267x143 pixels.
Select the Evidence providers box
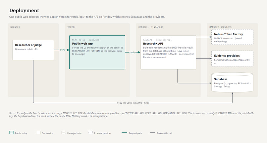pos(232,58)
